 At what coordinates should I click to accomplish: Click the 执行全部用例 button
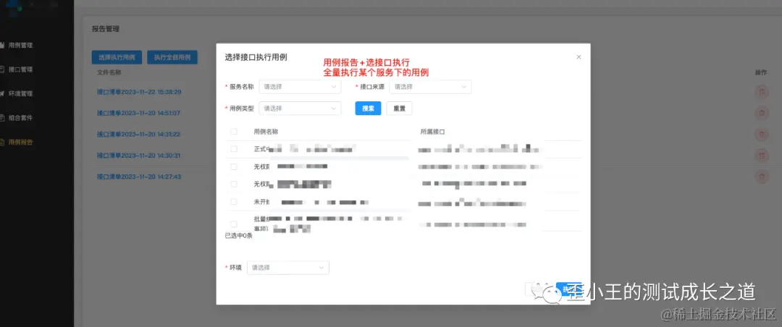pos(172,57)
